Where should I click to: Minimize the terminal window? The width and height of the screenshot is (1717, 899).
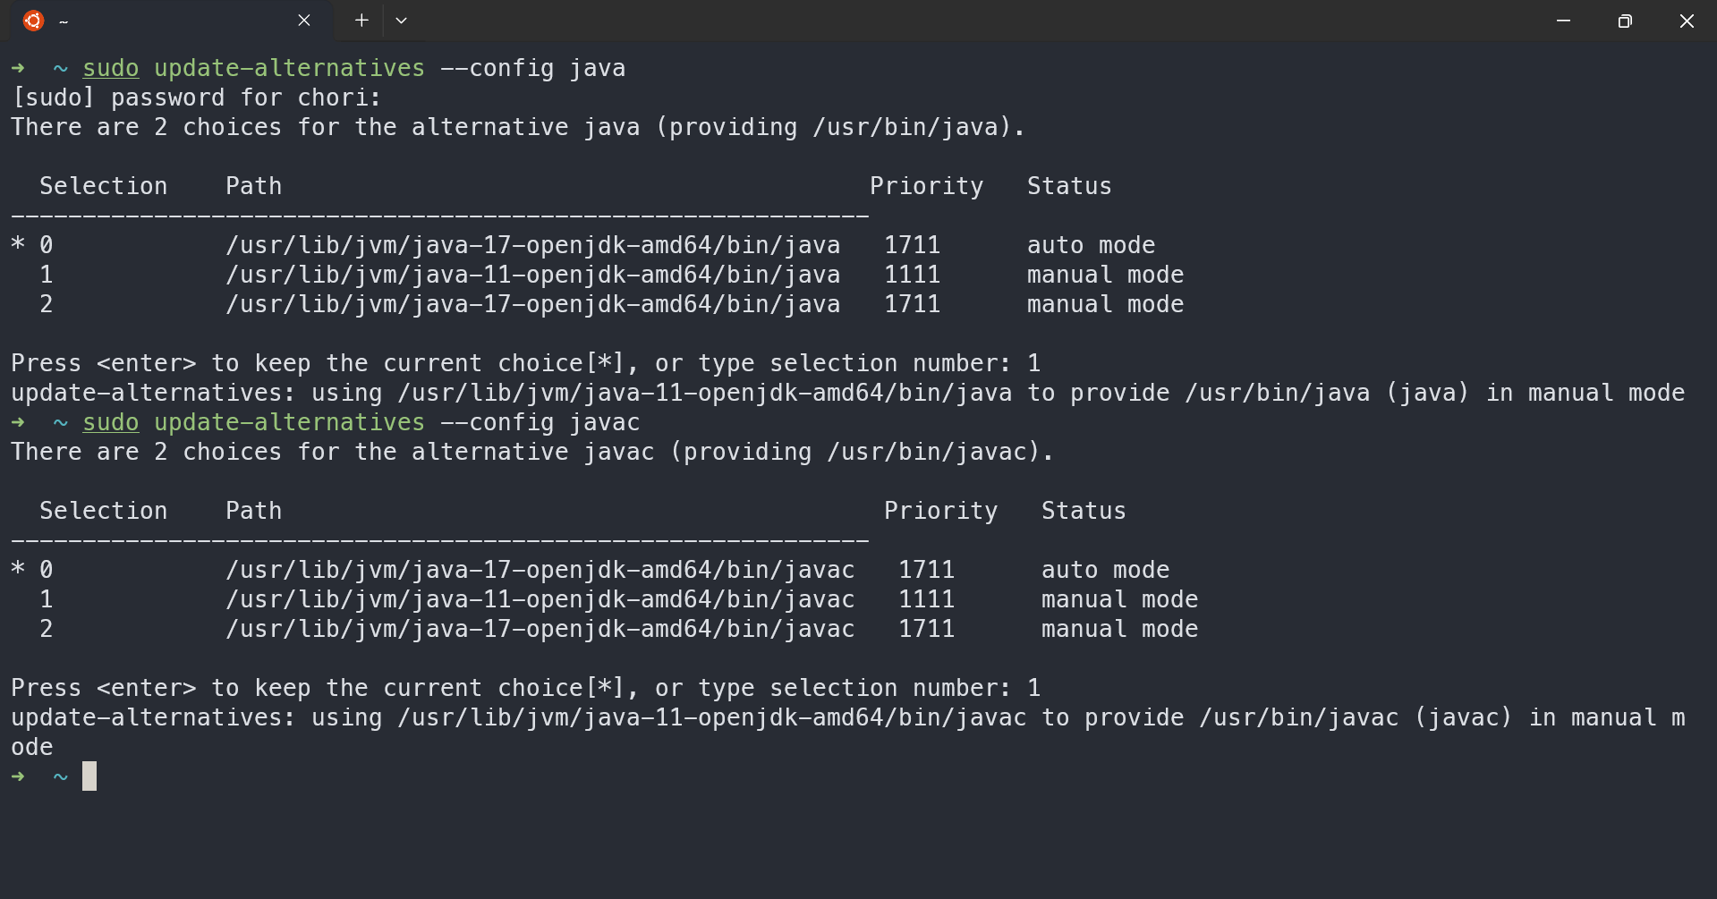[1563, 21]
